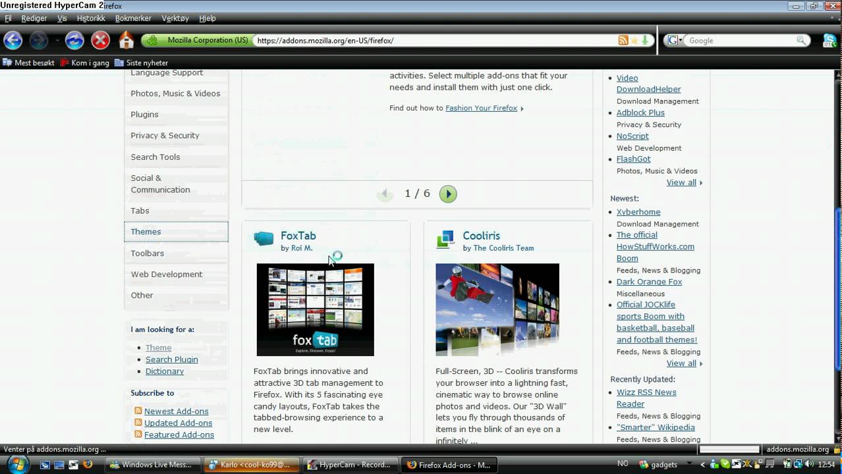Open the Verktøy menu
Screen dimensions: 842x474
pyautogui.click(x=175, y=18)
